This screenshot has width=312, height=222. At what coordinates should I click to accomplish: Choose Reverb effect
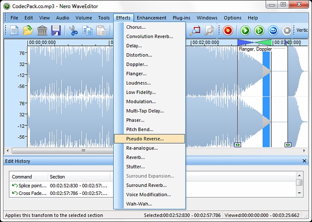click(150, 157)
